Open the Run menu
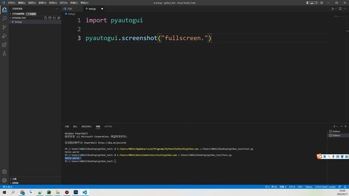The height and width of the screenshot is (196, 349). tap(63, 3)
